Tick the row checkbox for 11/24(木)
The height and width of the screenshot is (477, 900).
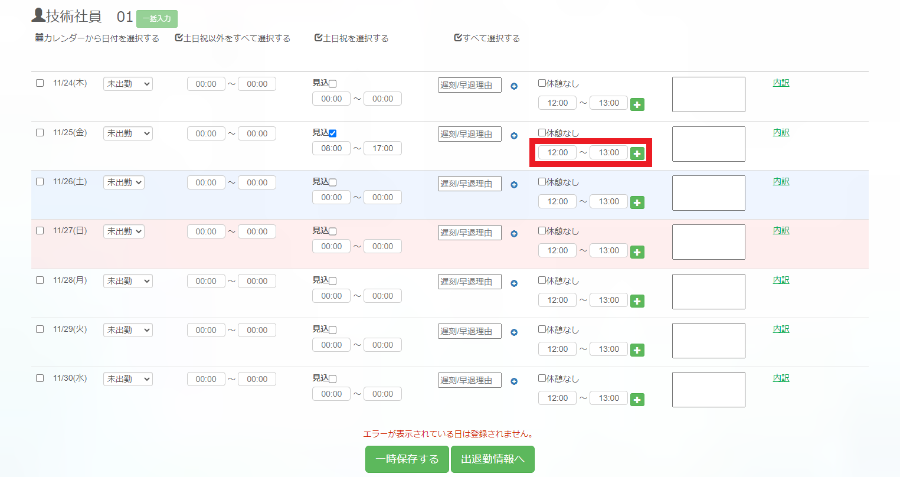pos(40,83)
